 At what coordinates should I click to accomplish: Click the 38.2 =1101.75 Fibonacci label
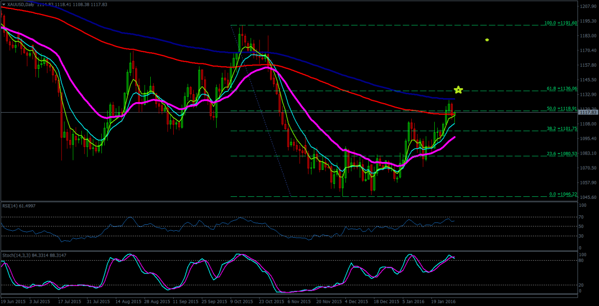click(x=561, y=128)
